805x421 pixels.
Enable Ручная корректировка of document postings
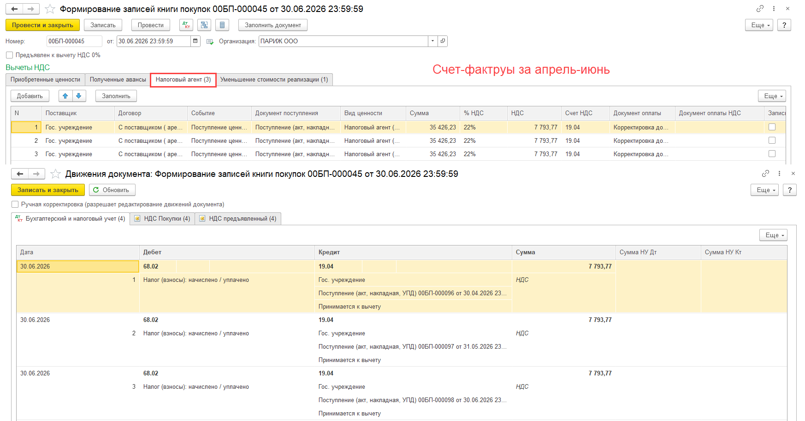click(x=15, y=205)
